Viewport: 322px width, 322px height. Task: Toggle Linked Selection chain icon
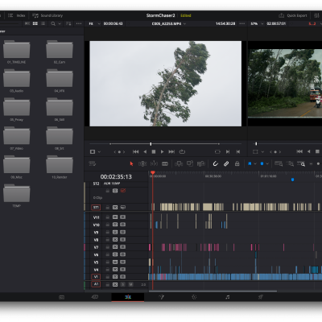pos(226,163)
